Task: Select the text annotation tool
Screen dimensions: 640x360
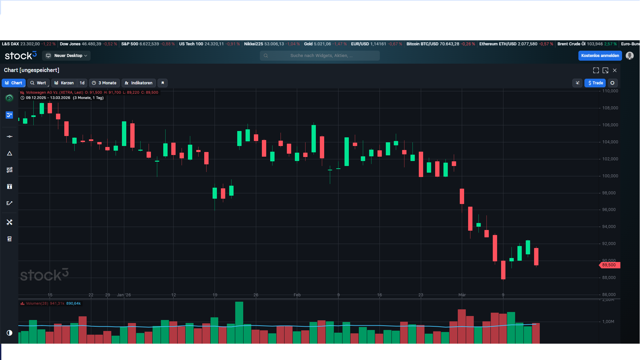Action: pos(9,187)
